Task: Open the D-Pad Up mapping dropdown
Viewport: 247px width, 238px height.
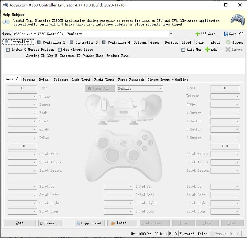Action: 119,187
